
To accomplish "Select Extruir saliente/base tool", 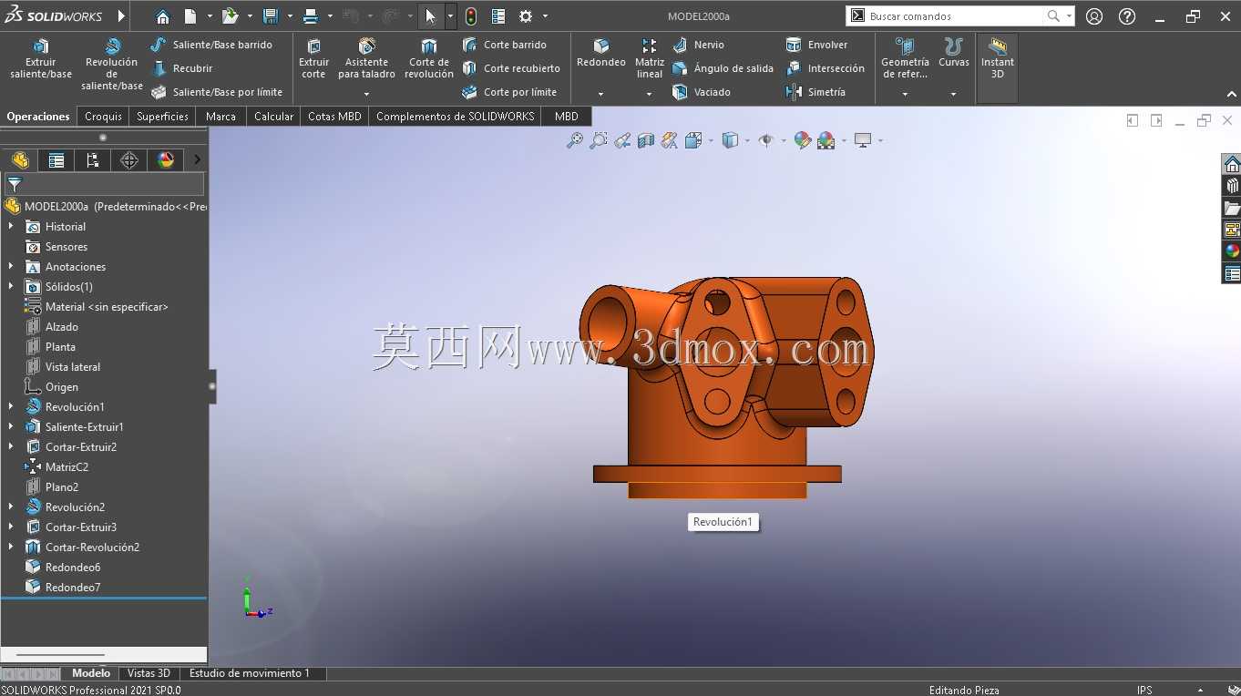I will pos(41,59).
